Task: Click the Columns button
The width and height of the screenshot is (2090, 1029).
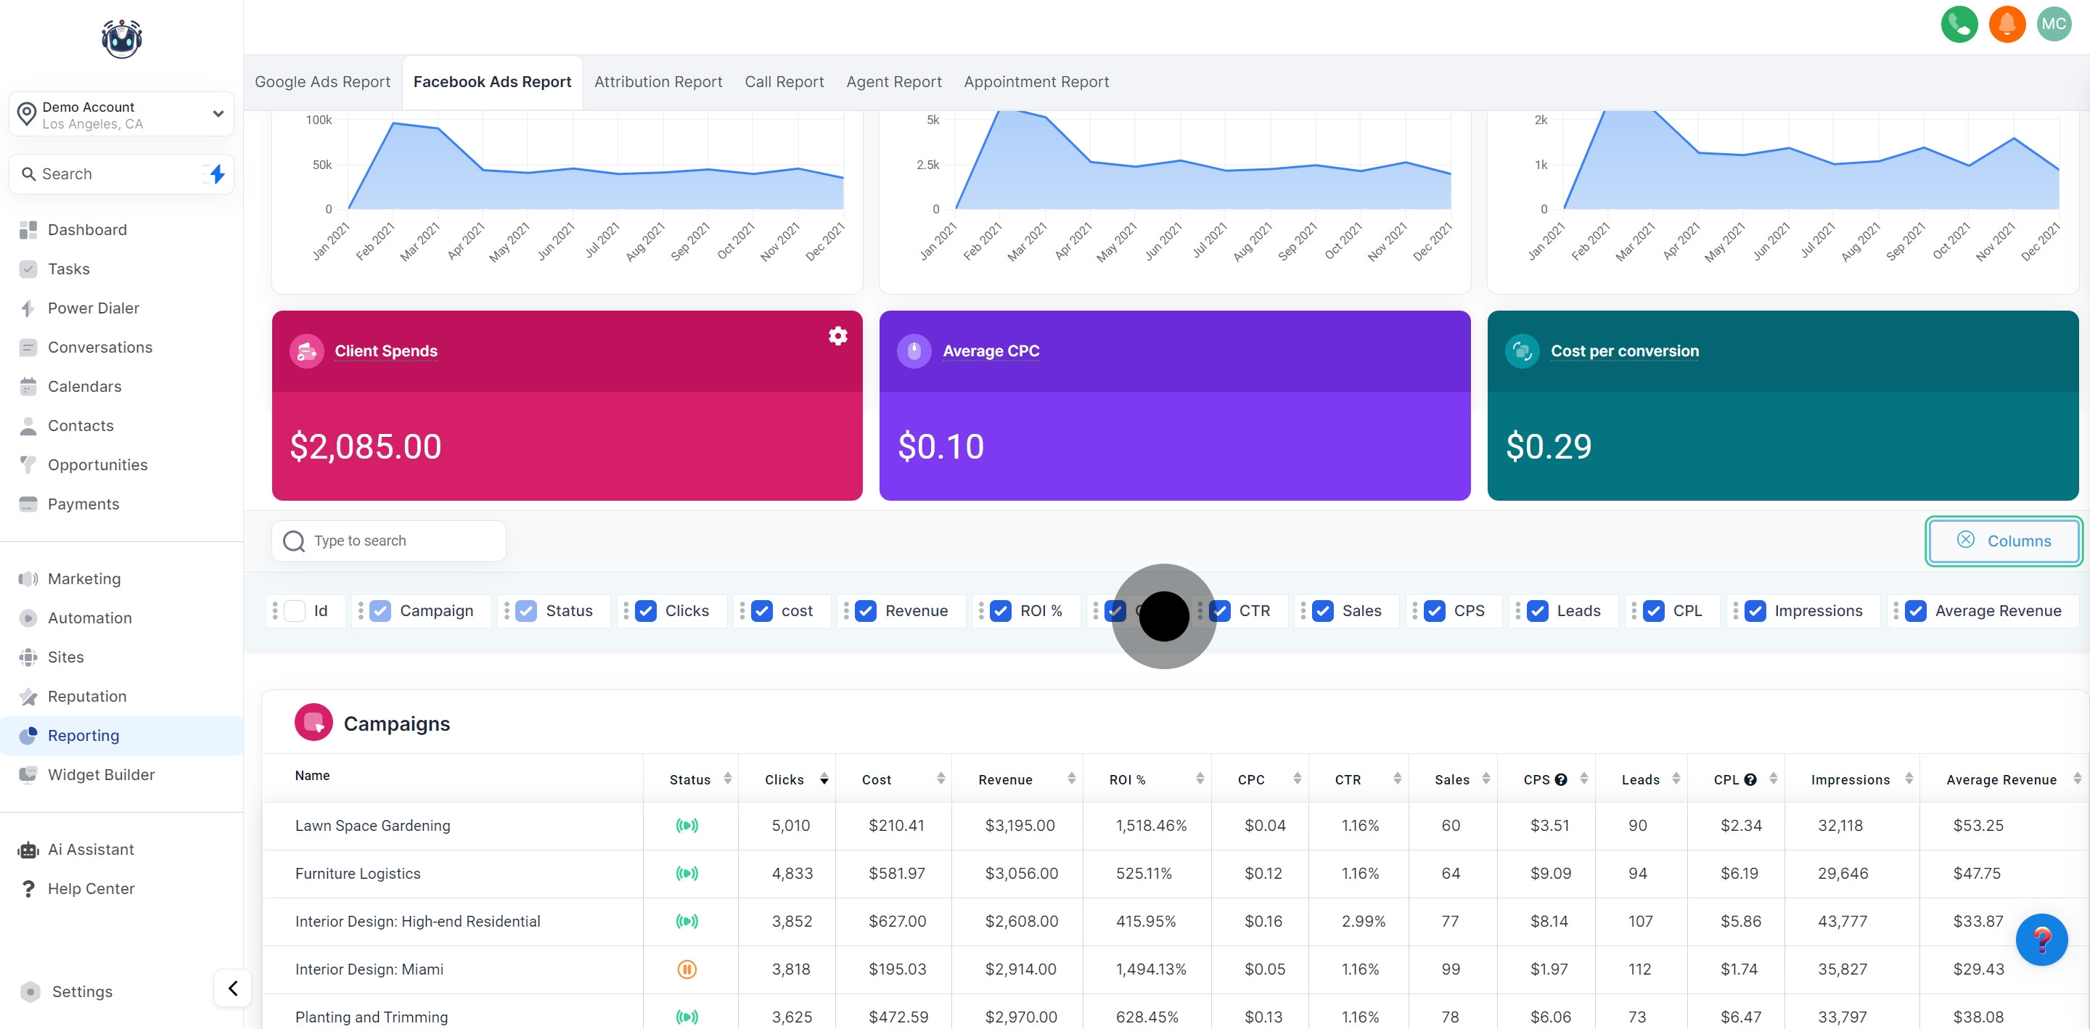Action: (x=2002, y=541)
